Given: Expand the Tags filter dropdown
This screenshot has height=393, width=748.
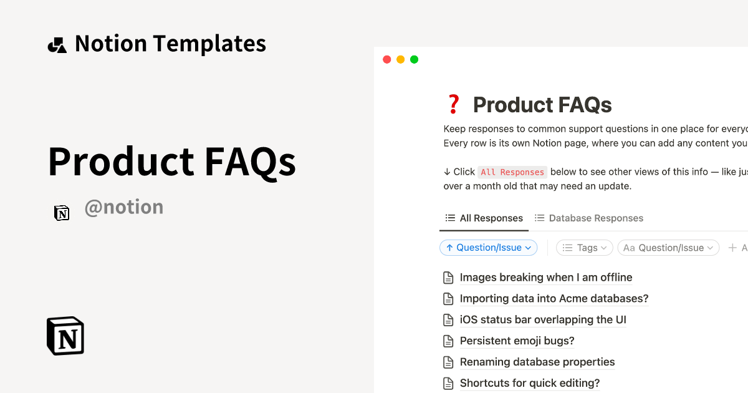Looking at the screenshot, I should [584, 248].
